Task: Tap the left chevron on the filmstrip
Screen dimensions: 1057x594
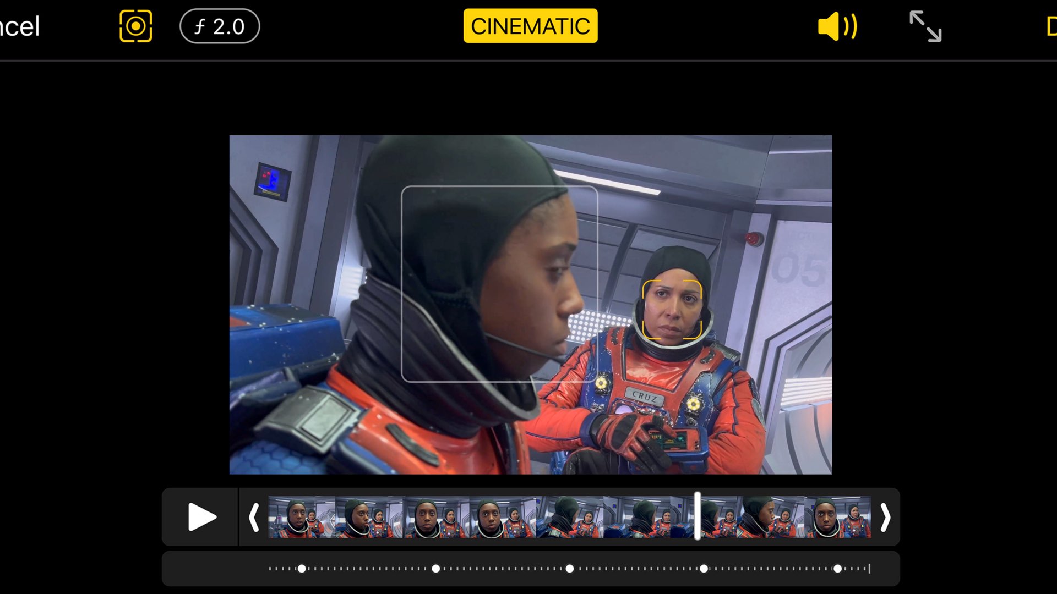Action: [x=254, y=517]
